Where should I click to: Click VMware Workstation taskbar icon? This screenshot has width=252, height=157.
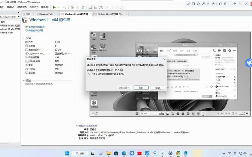click(178, 153)
